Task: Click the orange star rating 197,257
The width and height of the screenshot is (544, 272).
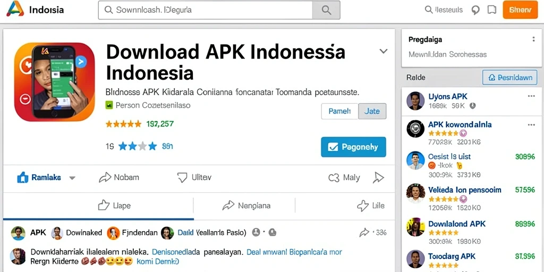Action: point(140,124)
